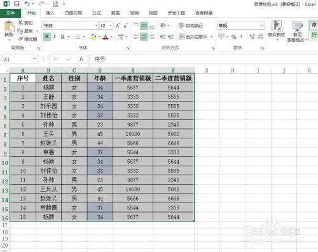Click the phonetic guide (文) icon
The height and width of the screenshot is (252, 318).
click(x=121, y=37)
